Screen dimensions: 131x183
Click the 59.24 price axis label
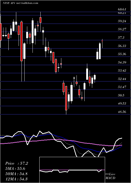tap(122, 21)
